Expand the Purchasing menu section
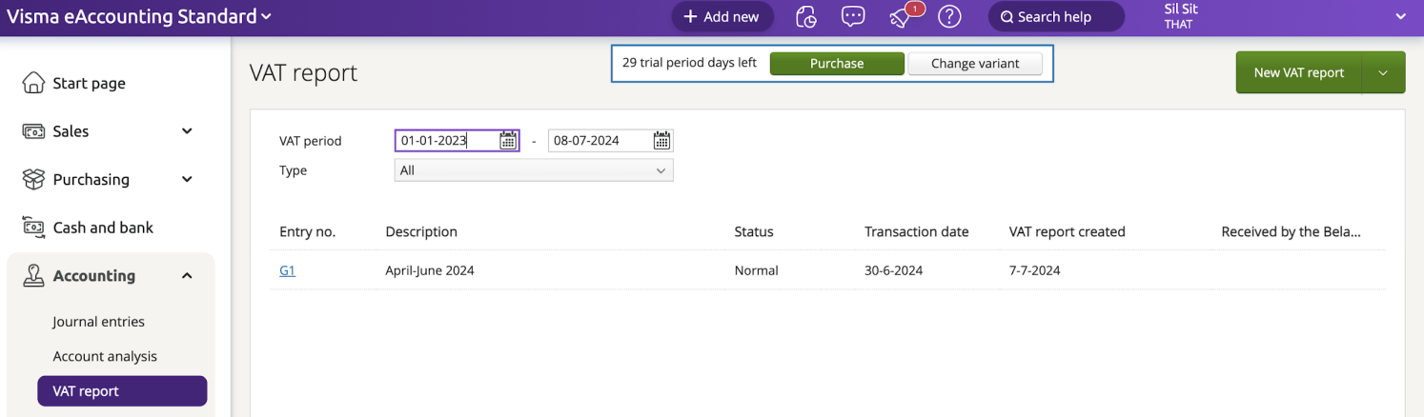The width and height of the screenshot is (1424, 417). pyautogui.click(x=187, y=179)
